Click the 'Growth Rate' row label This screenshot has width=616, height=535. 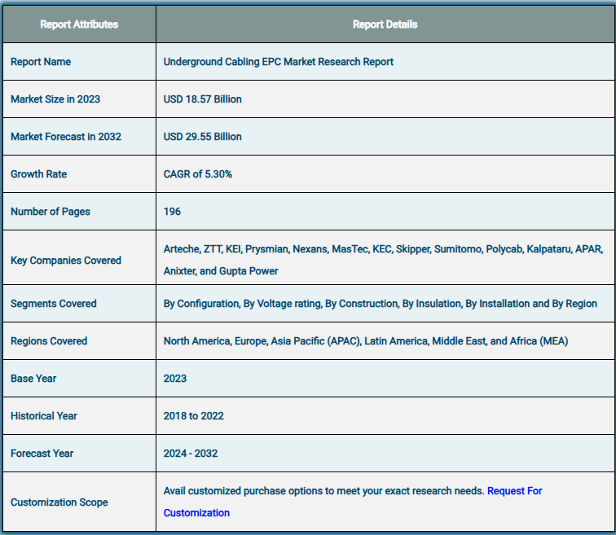pos(38,174)
